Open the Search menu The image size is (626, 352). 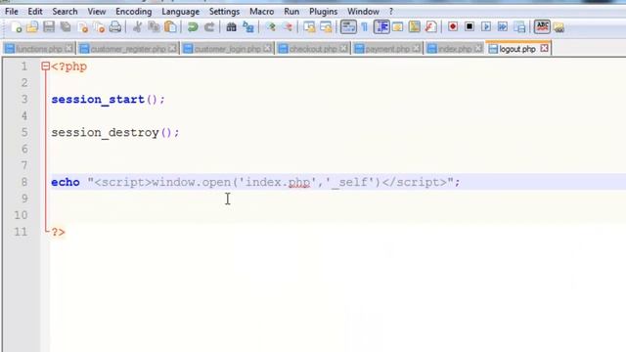pos(65,11)
